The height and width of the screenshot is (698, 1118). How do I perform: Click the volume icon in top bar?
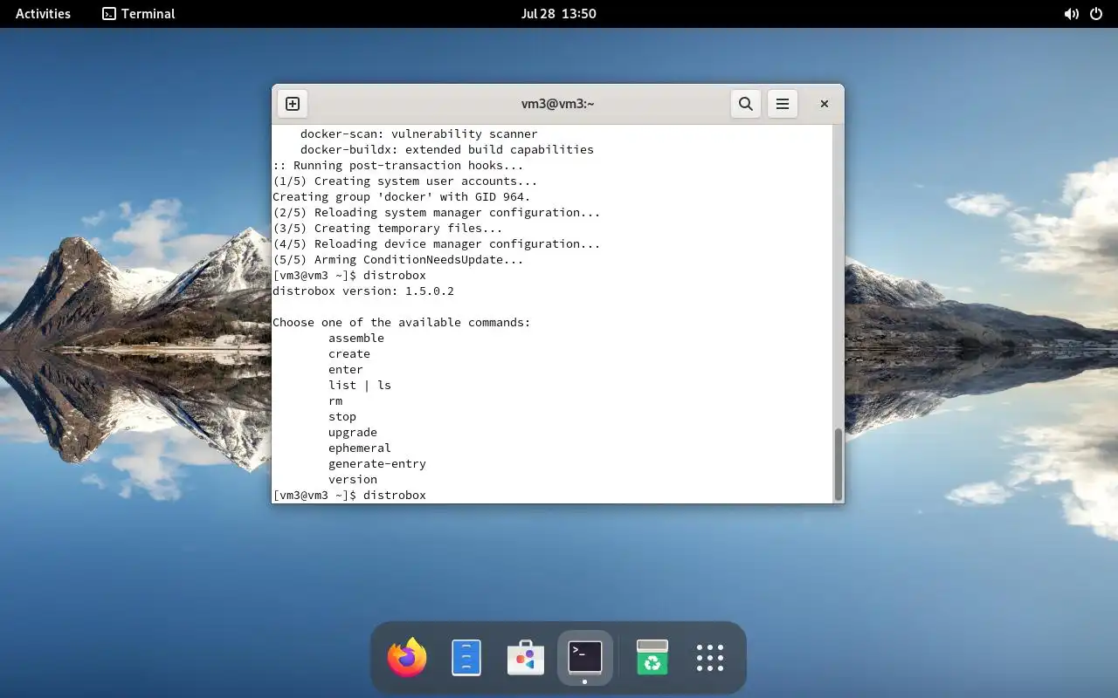pyautogui.click(x=1071, y=14)
